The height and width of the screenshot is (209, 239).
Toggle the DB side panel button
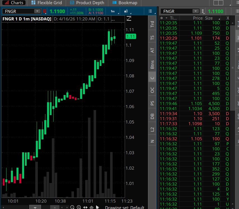tap(152, 116)
